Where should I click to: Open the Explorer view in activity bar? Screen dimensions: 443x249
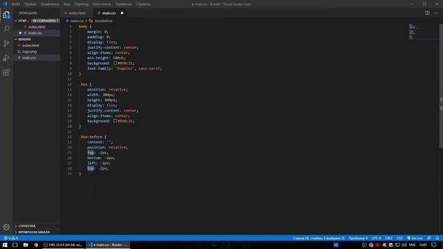pyautogui.click(x=6, y=15)
